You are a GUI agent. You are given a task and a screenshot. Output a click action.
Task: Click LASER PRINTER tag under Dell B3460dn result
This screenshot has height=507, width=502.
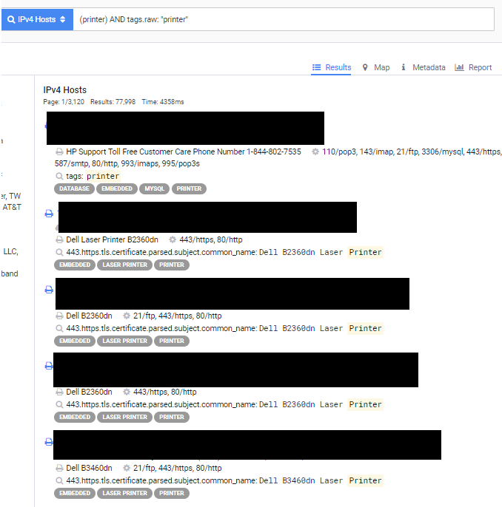tap(124, 493)
